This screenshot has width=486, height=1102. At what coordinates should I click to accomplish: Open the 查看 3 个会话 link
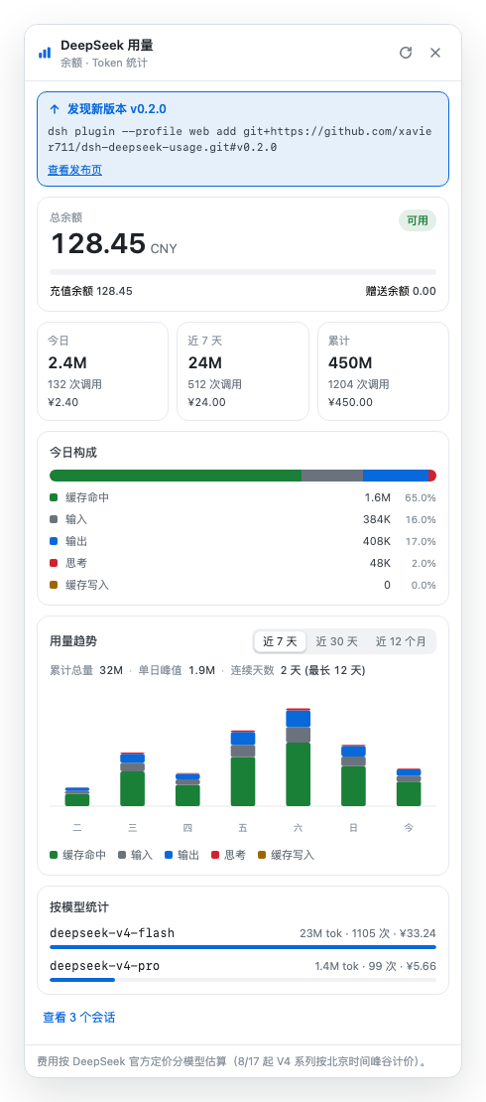pyautogui.click(x=79, y=1017)
